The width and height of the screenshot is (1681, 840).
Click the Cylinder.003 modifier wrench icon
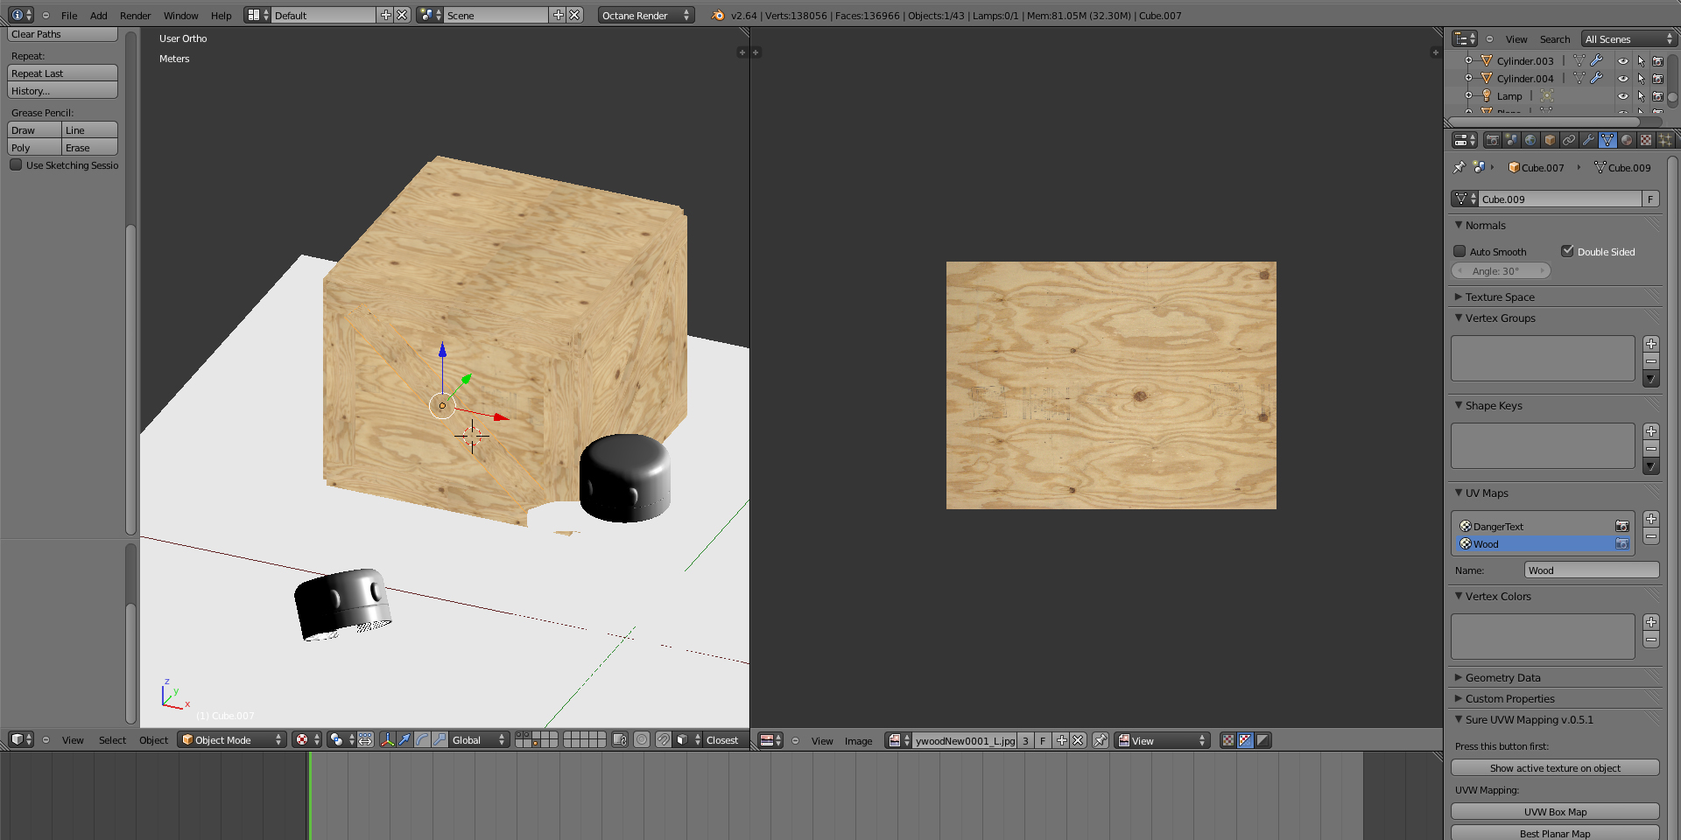1597,60
